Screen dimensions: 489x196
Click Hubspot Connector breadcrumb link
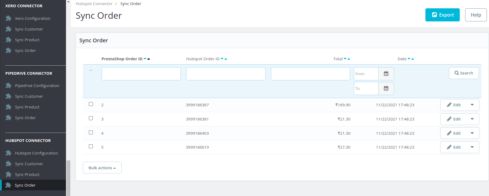coord(94,4)
